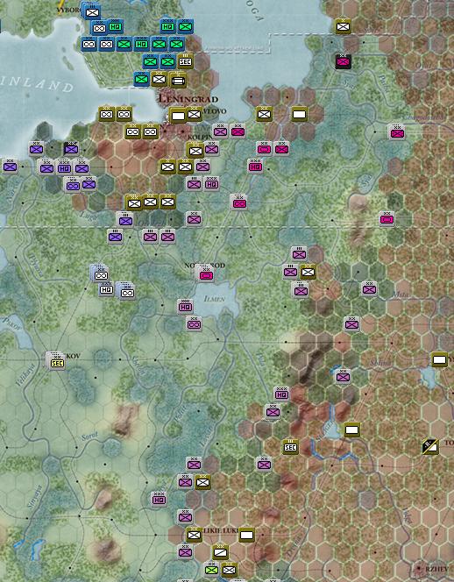Click blank Soviet counter east of Velikie Luki
The height and width of the screenshot is (582, 454).
coord(246,535)
